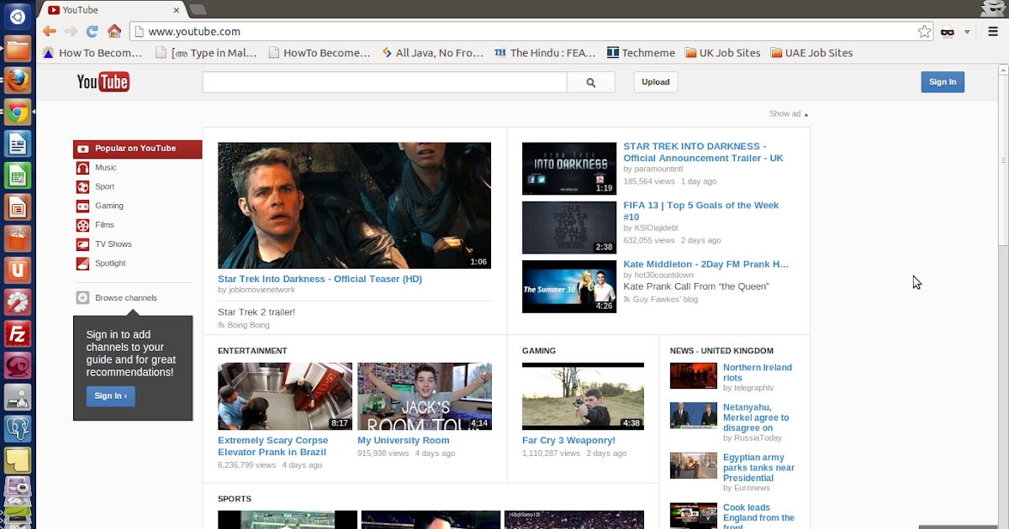Screen dimensions: 1009x529
Task: Open Ubuntu One from the launcher
Action: tap(18, 270)
